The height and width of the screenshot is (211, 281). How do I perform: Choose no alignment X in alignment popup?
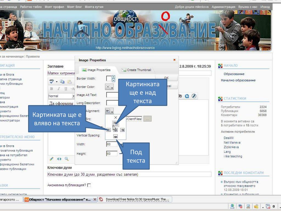click(x=116, y=118)
